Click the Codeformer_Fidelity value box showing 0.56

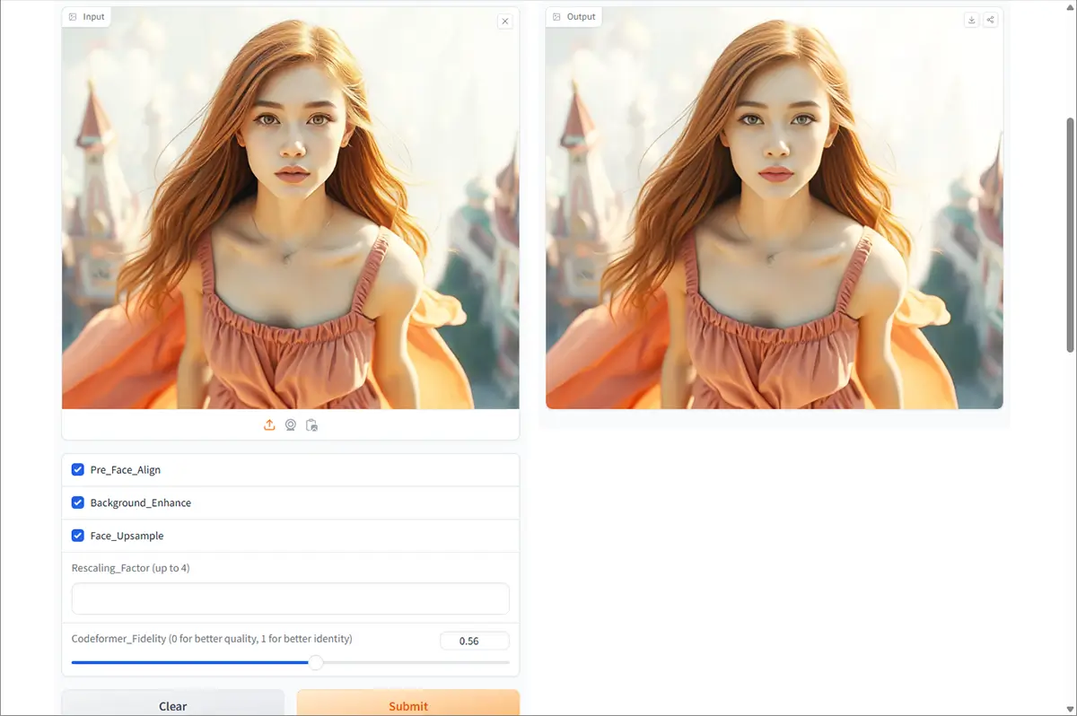click(474, 641)
